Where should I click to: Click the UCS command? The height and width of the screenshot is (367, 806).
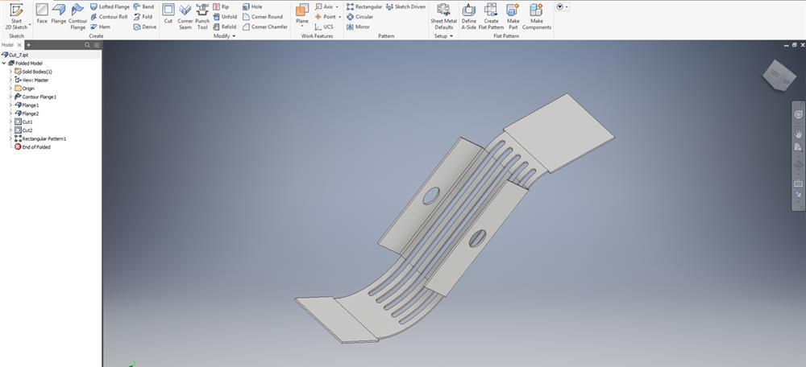(x=324, y=27)
